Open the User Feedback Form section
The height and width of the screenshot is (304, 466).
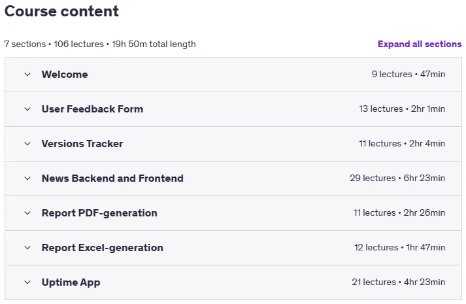(92, 109)
